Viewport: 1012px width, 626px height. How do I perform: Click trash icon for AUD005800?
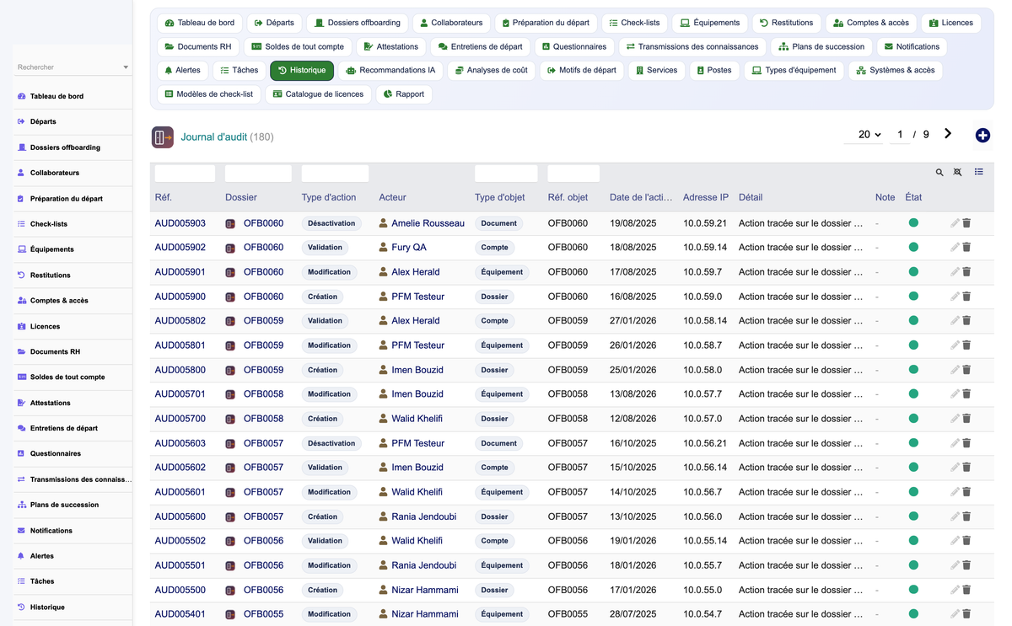pyautogui.click(x=967, y=370)
